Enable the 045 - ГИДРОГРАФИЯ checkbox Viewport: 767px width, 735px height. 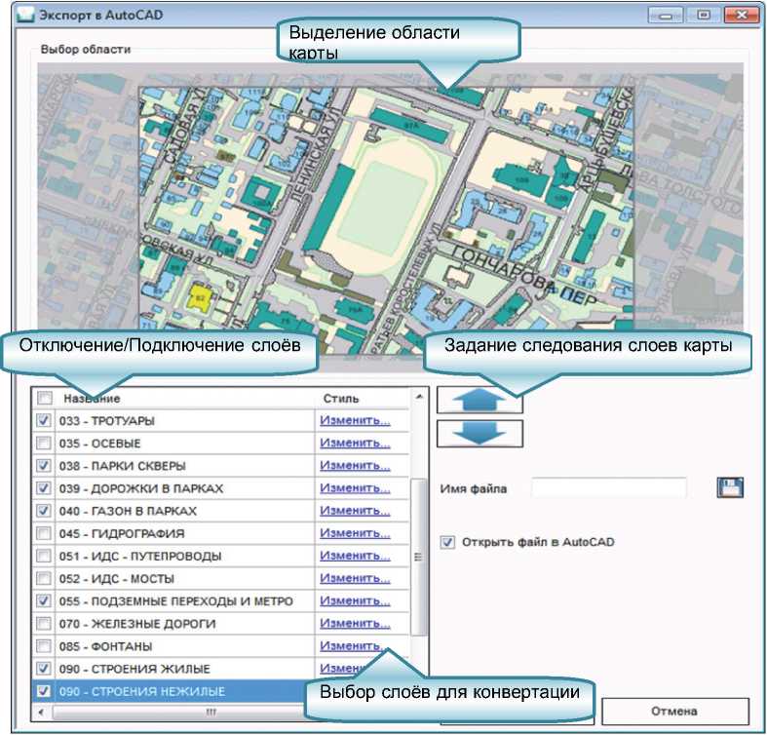click(44, 533)
